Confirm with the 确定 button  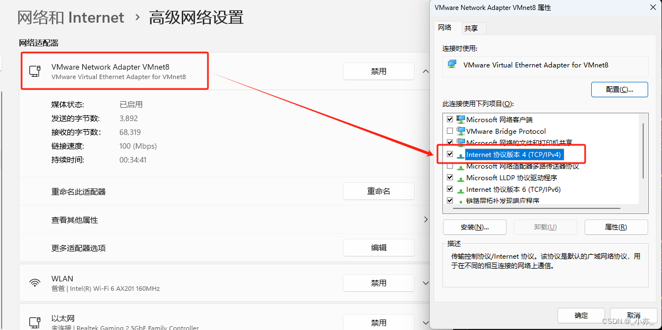coord(581,316)
